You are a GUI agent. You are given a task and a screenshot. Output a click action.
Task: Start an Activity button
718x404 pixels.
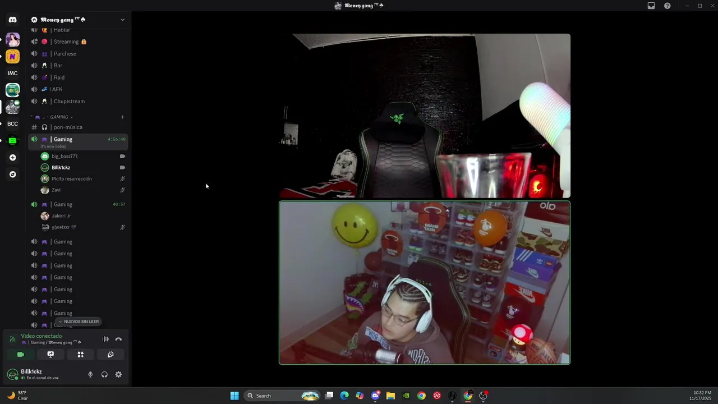tap(80, 355)
